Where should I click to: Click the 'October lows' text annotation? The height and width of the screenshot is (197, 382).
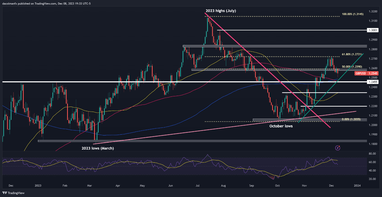pos(281,126)
